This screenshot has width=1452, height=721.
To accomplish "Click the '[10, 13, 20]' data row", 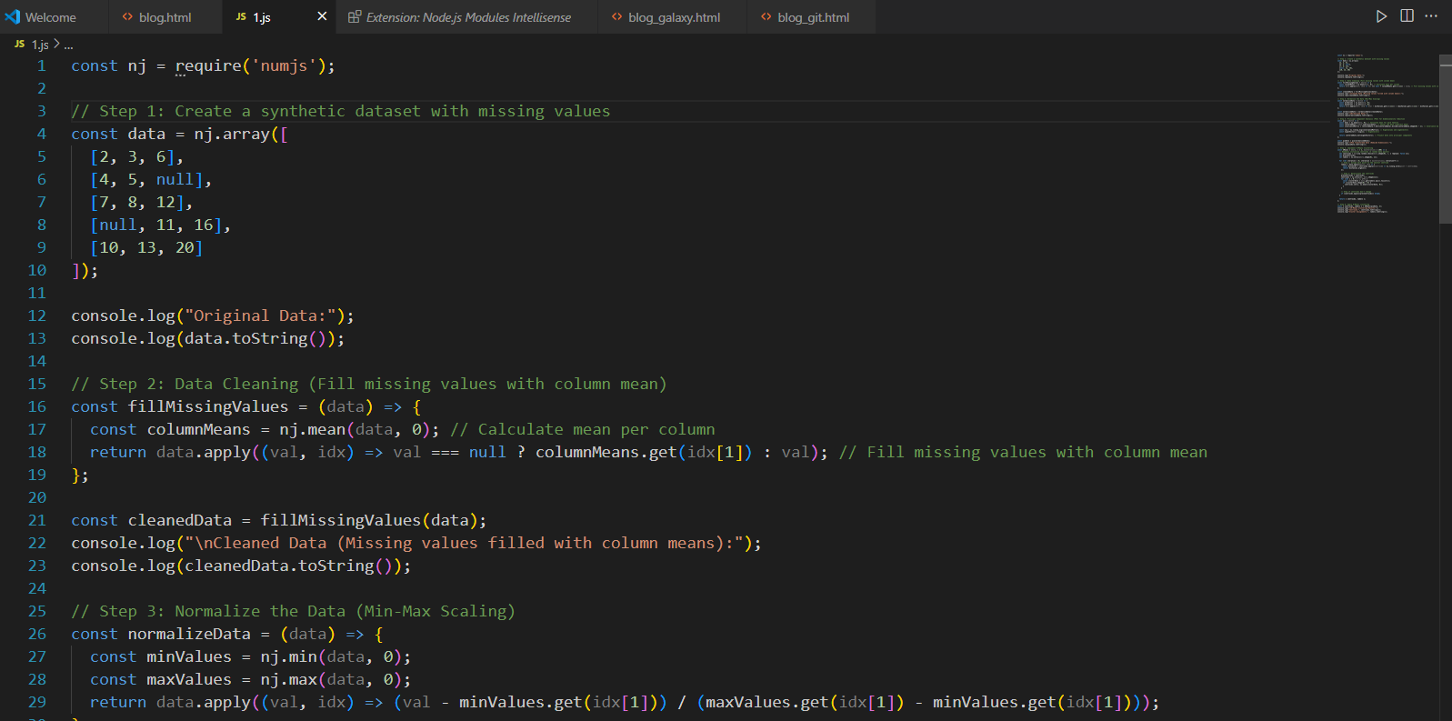I will (x=146, y=247).
